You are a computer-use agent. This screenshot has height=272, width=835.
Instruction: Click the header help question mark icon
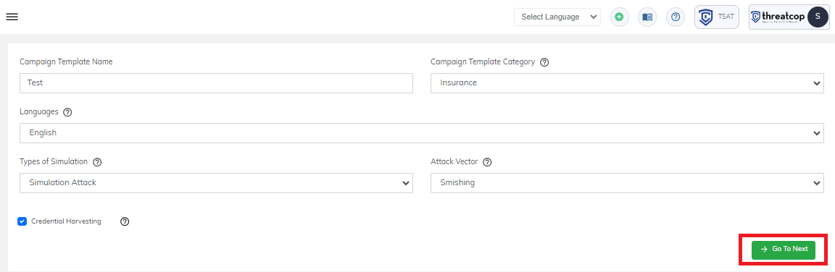coord(676,17)
